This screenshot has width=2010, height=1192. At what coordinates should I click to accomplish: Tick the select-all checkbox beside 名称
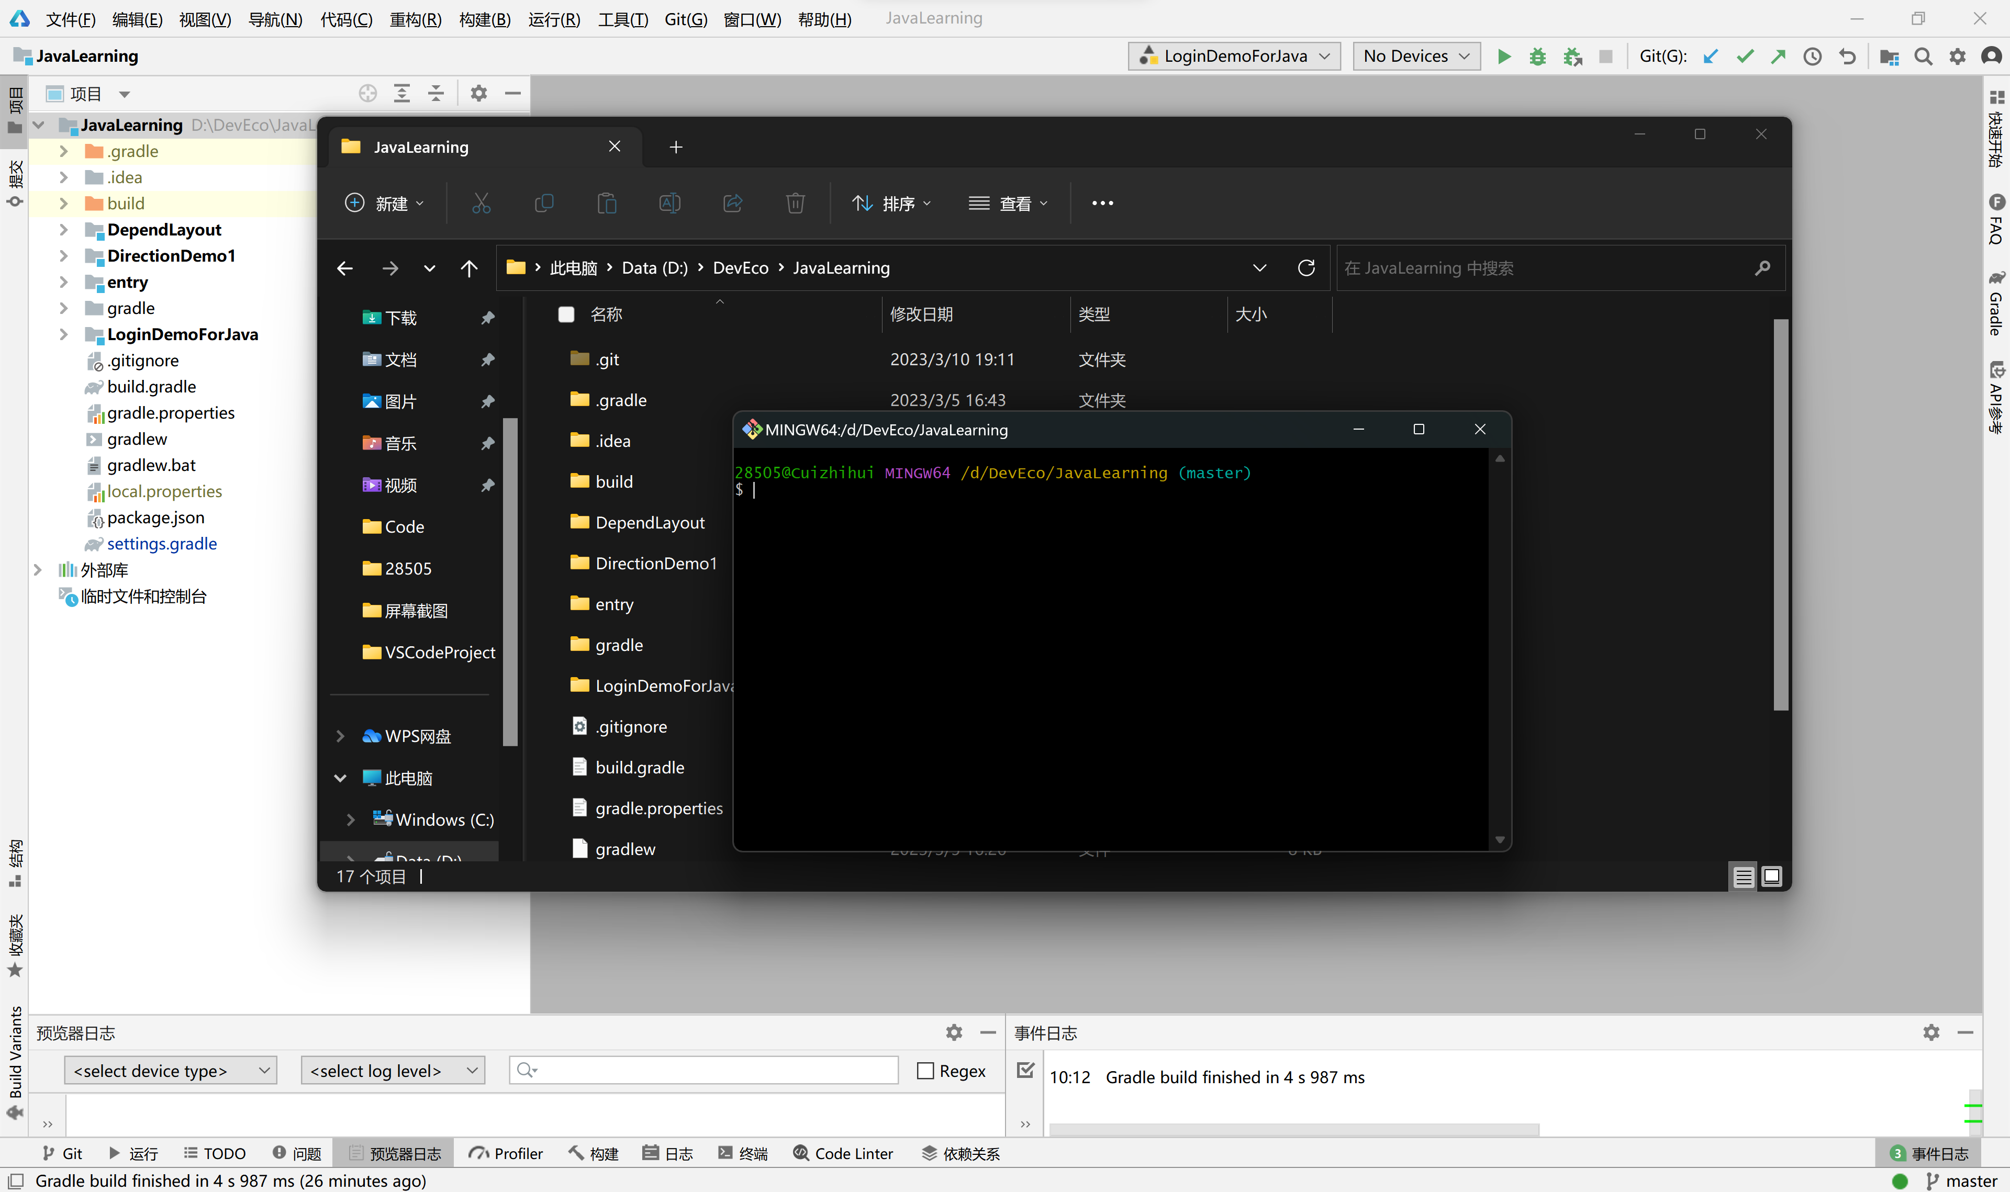click(x=566, y=314)
